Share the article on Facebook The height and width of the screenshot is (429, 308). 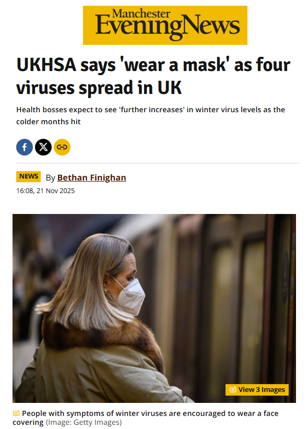(25, 147)
